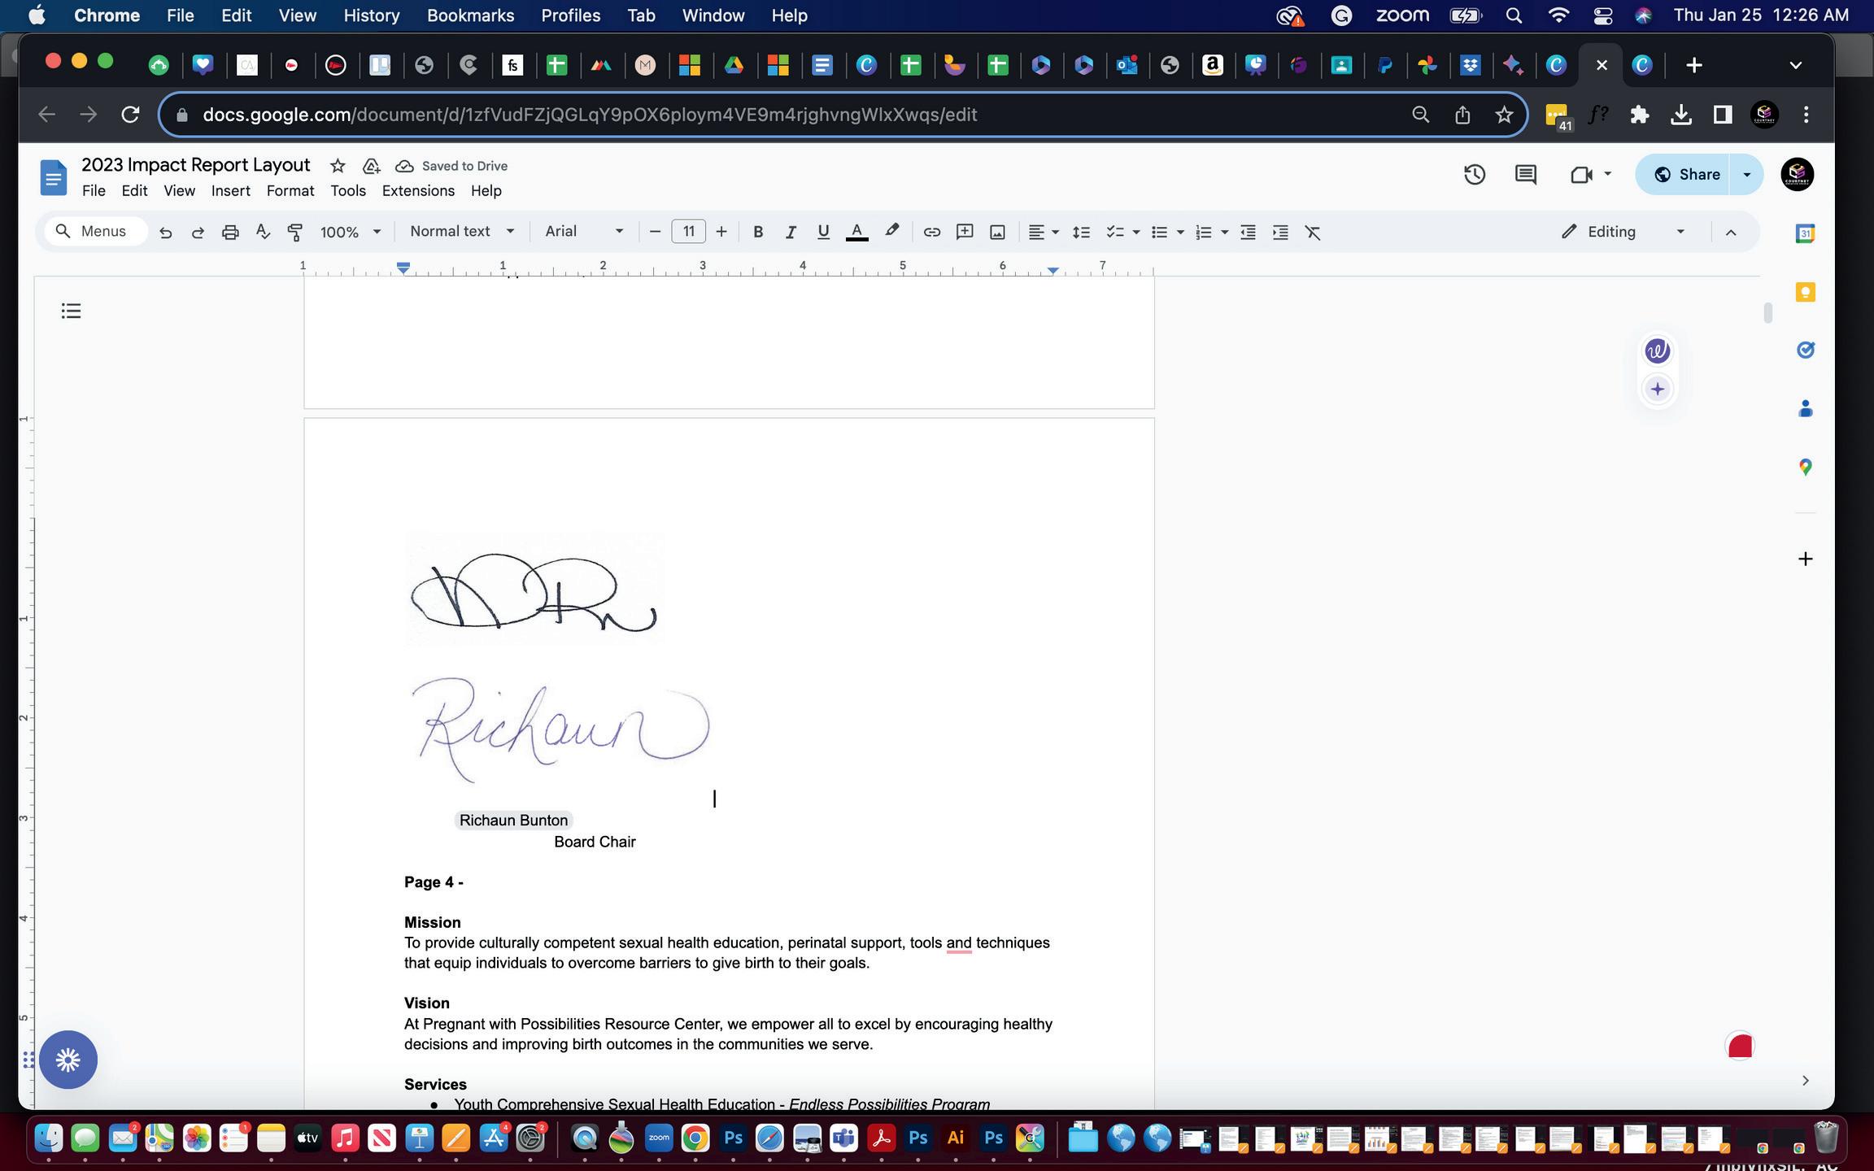Open the Extensions menu
The image size is (1874, 1171).
tap(418, 190)
